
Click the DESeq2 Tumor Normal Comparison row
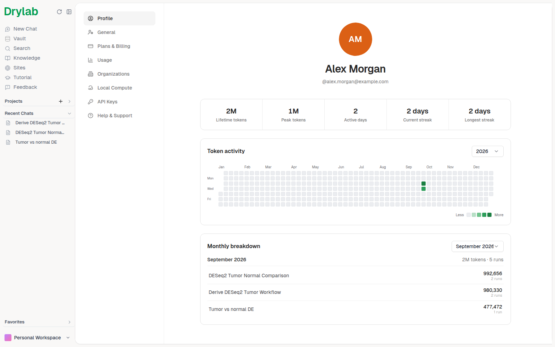[x=355, y=276]
